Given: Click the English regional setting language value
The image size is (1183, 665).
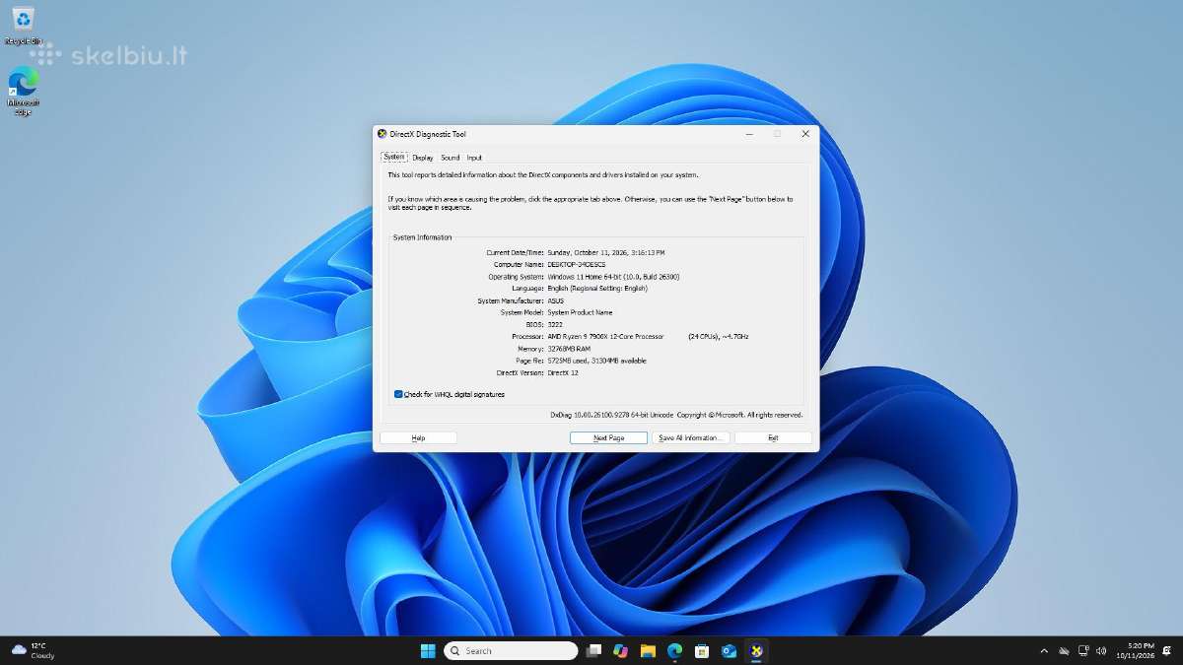Looking at the screenshot, I should (x=597, y=289).
